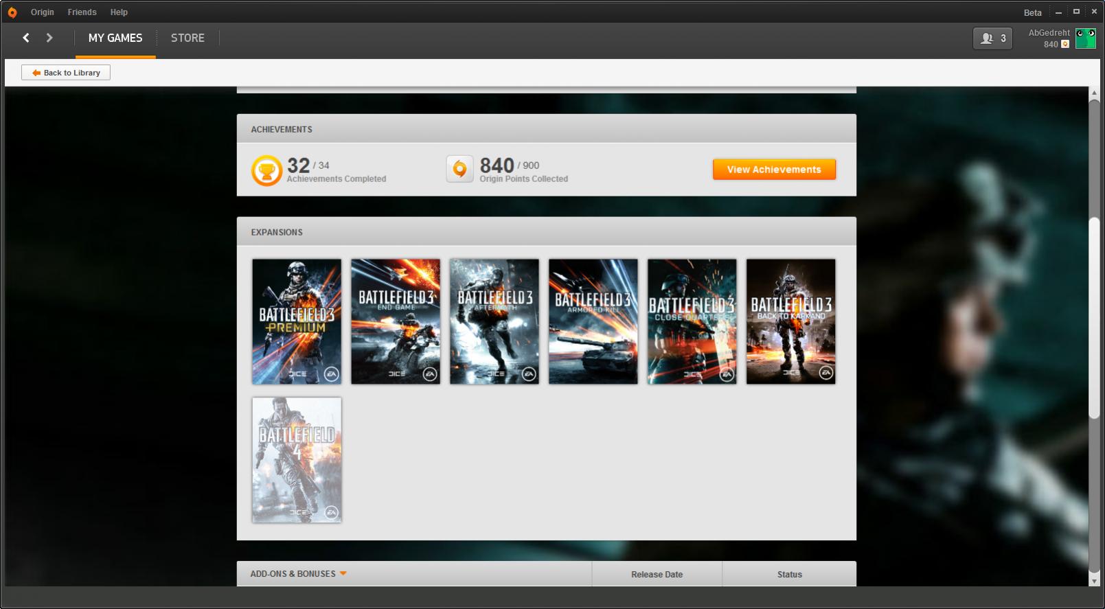Screen dimensions: 1105x609
Task: Click Achievements Completed label
Action: point(337,179)
